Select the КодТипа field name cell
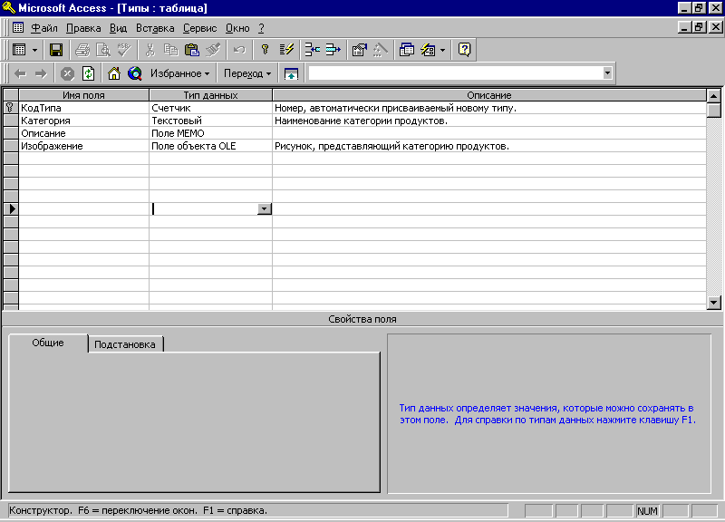The image size is (725, 522). click(x=83, y=108)
